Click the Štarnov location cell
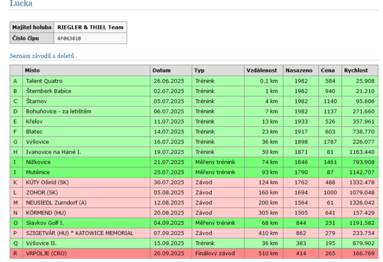 point(36,101)
